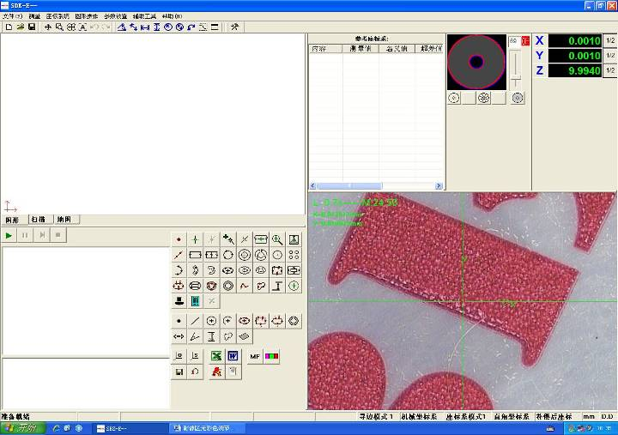This screenshot has width=618, height=435.
Task: Open the 测量 menu
Action: coord(34,16)
